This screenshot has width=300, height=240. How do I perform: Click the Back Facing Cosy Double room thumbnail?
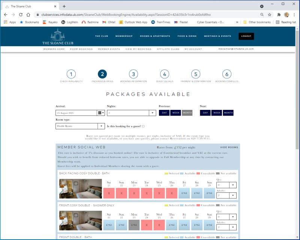click(80, 189)
